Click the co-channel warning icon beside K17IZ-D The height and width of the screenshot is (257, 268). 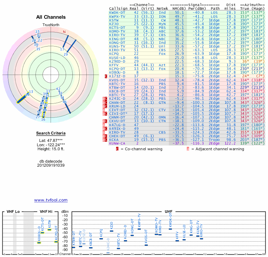click(x=106, y=76)
